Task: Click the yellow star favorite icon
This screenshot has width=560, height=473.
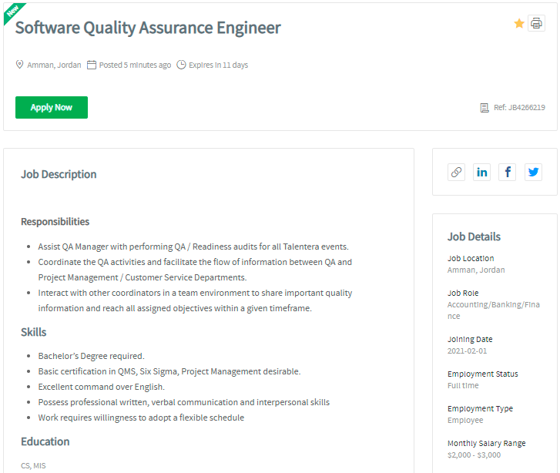Action: (519, 24)
